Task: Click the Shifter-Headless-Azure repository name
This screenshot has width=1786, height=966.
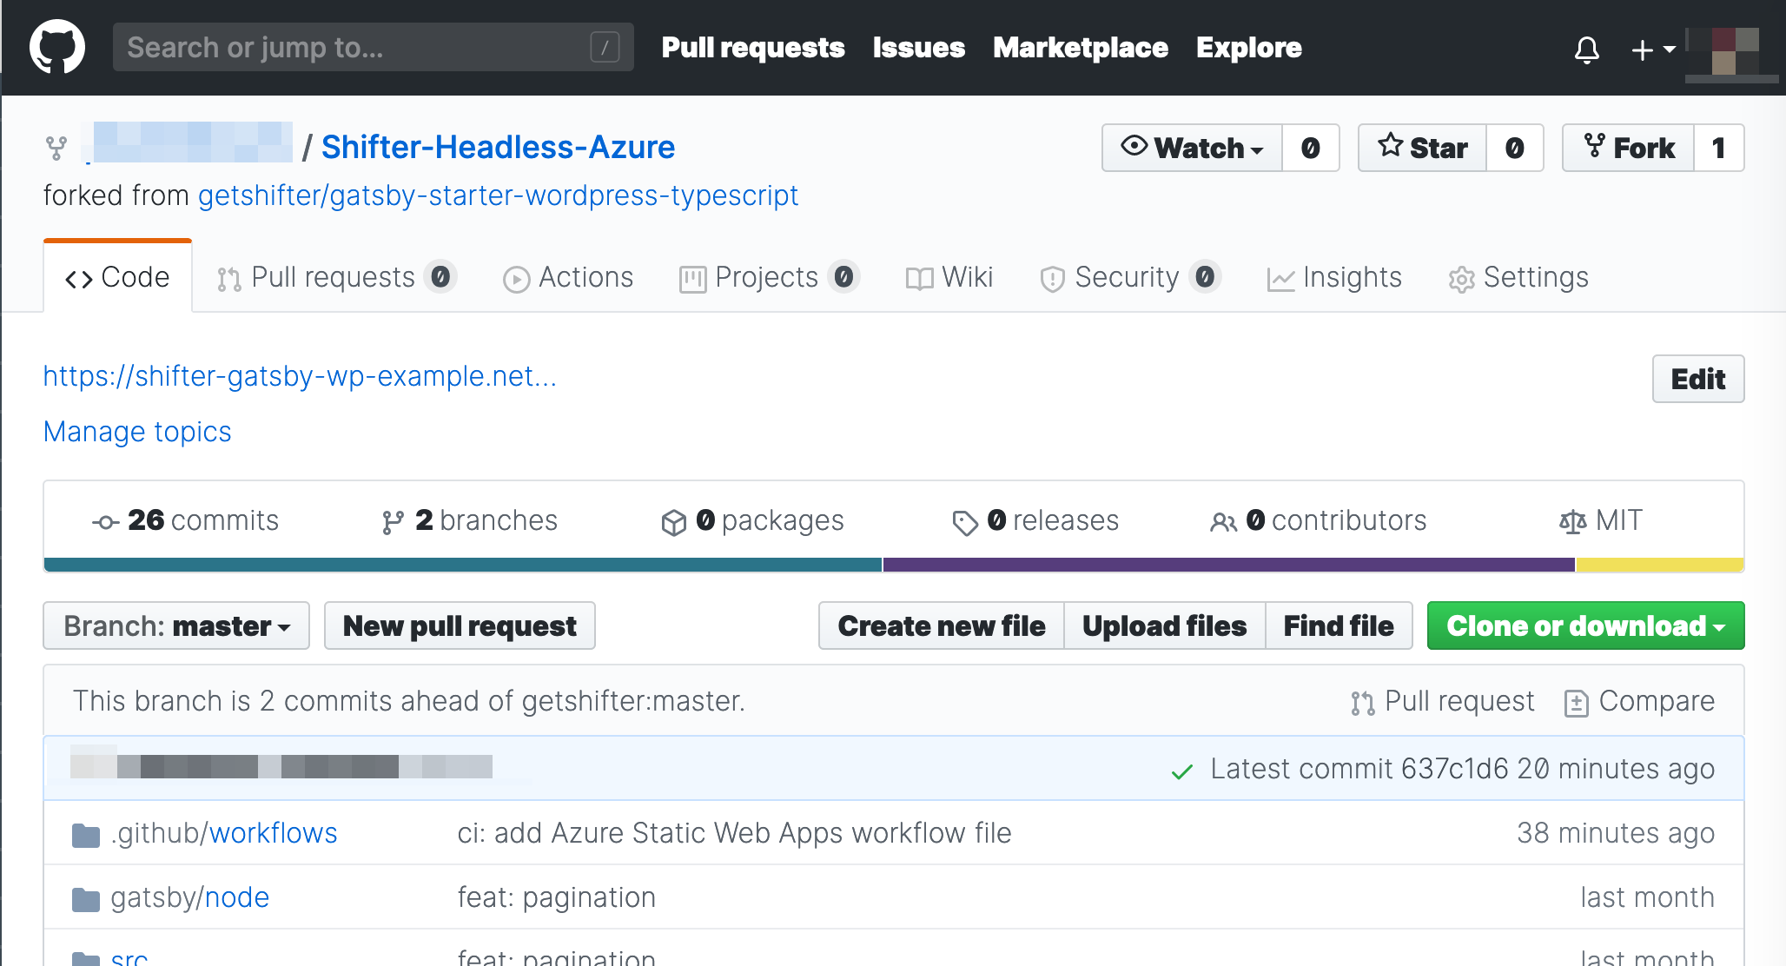Action: point(498,147)
